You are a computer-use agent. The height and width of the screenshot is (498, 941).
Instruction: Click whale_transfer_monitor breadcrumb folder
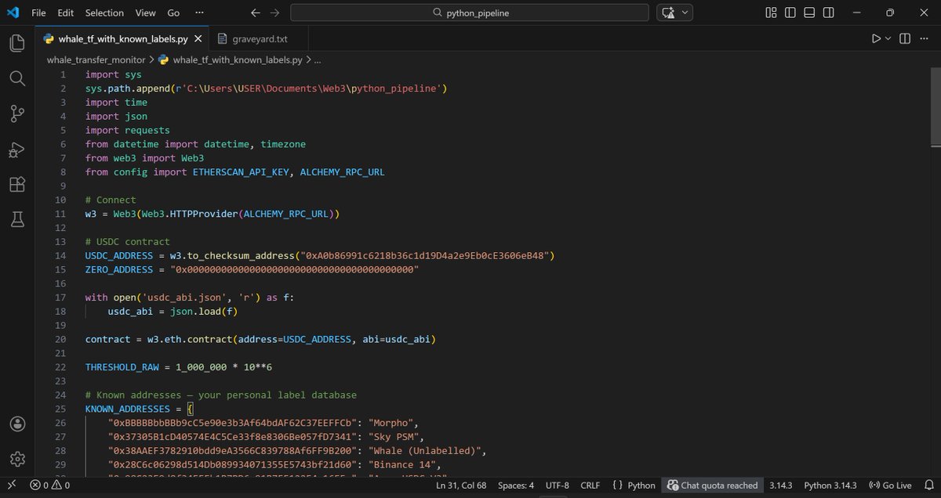coord(96,60)
